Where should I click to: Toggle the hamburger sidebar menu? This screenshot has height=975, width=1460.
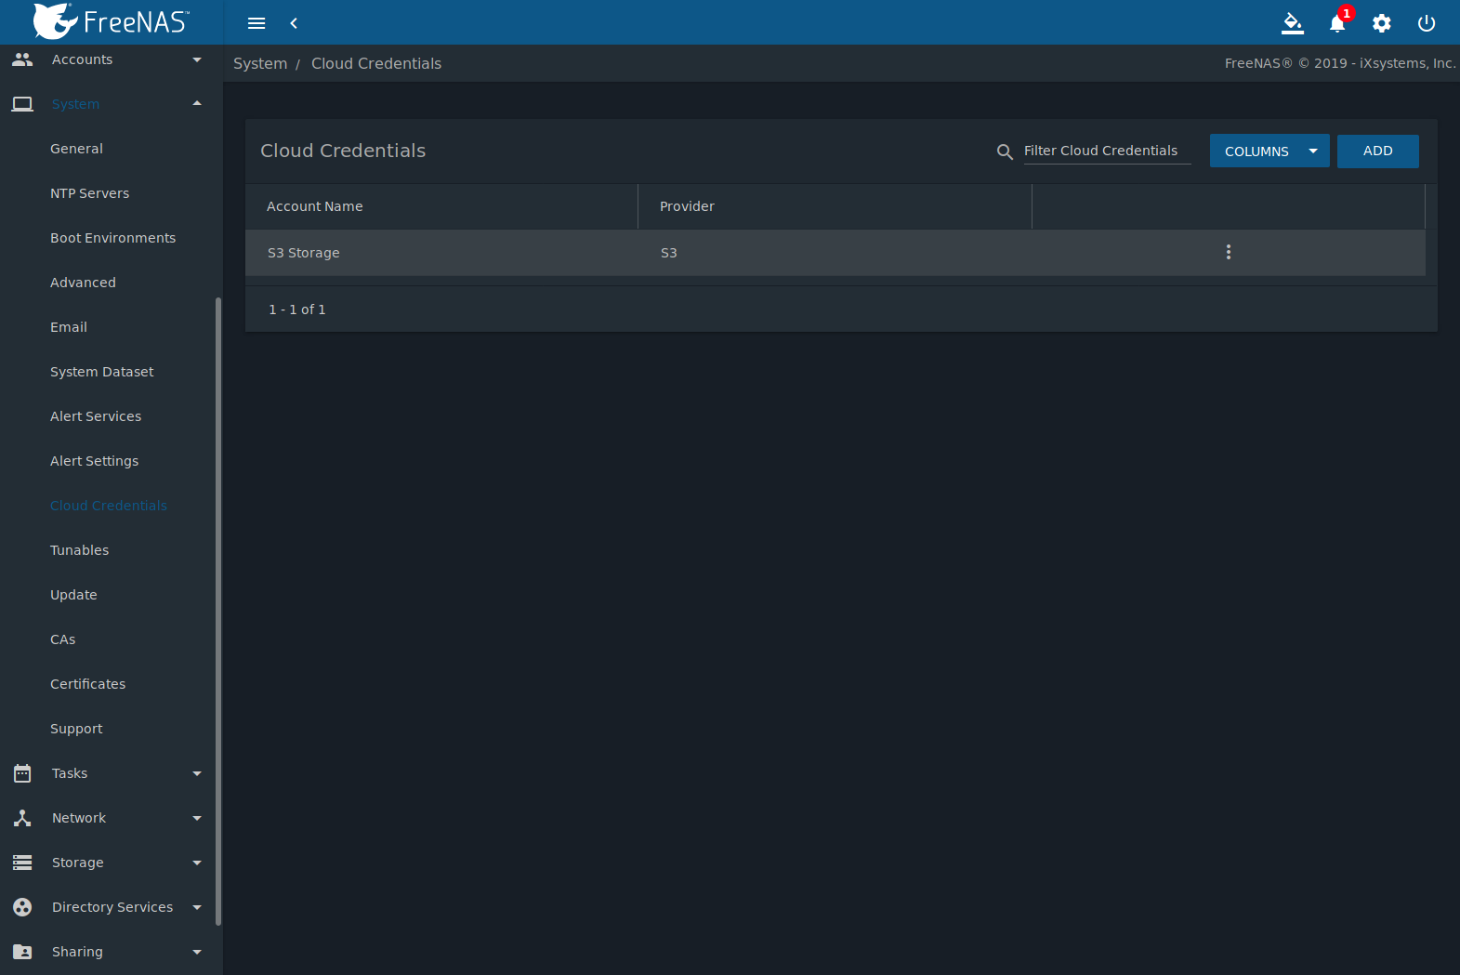tap(256, 23)
